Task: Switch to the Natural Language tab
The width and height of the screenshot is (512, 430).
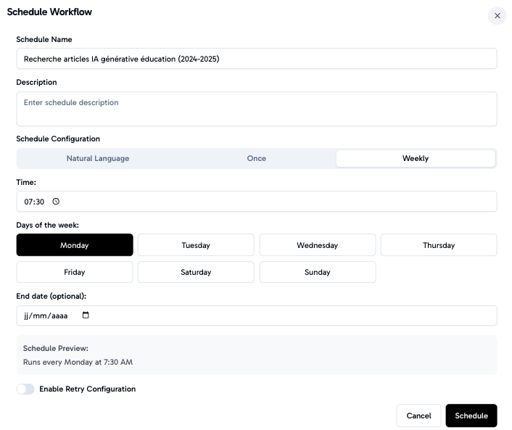Action: pyautogui.click(x=98, y=158)
